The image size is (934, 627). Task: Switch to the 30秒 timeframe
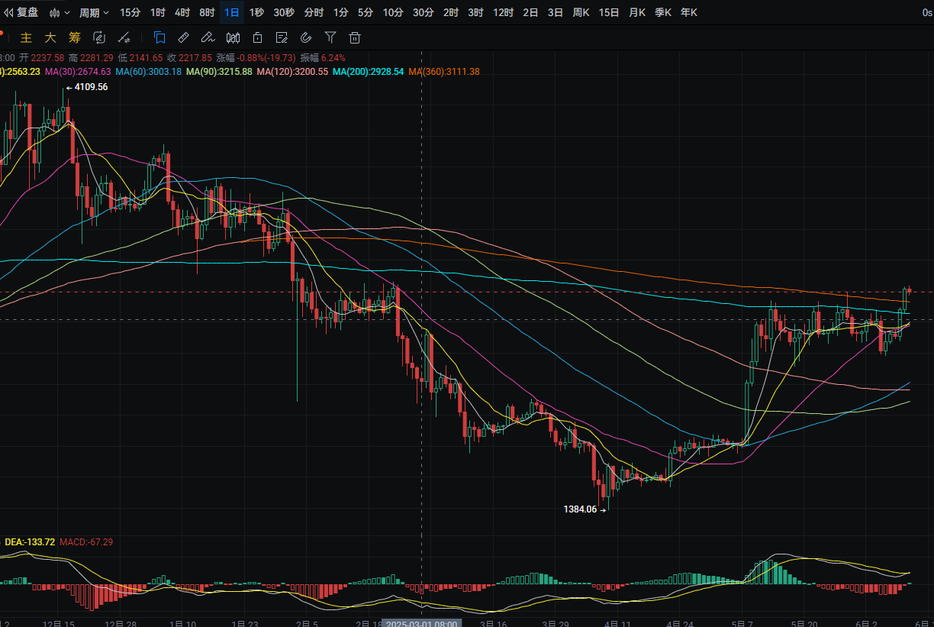click(284, 12)
